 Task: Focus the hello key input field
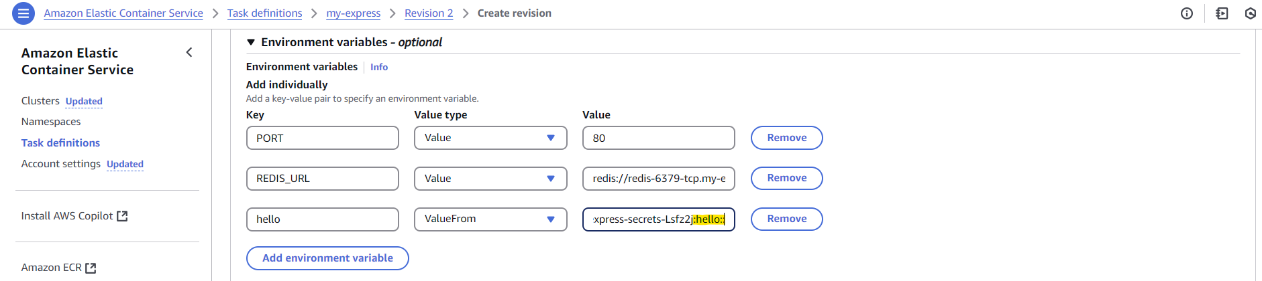pos(323,219)
